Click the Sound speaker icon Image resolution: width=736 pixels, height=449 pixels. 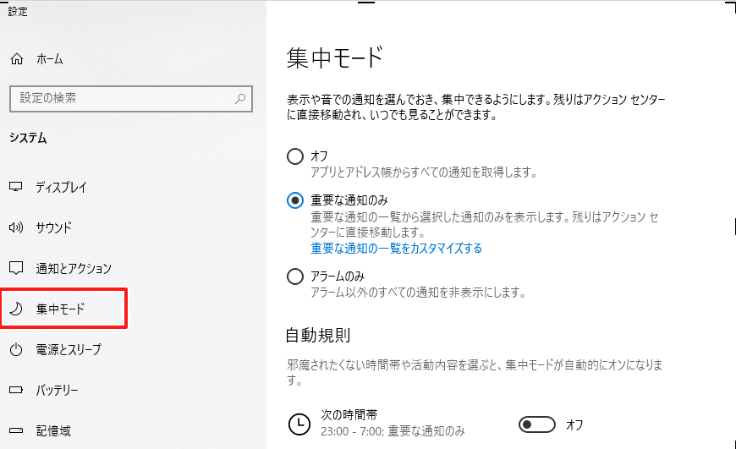pyautogui.click(x=16, y=227)
